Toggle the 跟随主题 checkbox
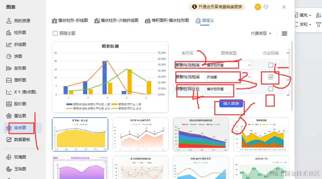Screen dimensions: 322x179 [x=55, y=33]
